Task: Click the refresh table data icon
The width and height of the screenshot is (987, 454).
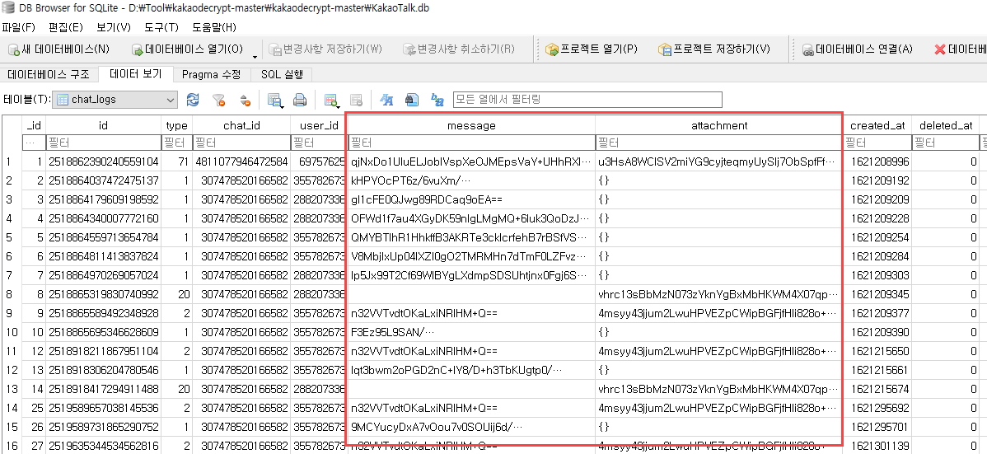Action: pos(194,100)
